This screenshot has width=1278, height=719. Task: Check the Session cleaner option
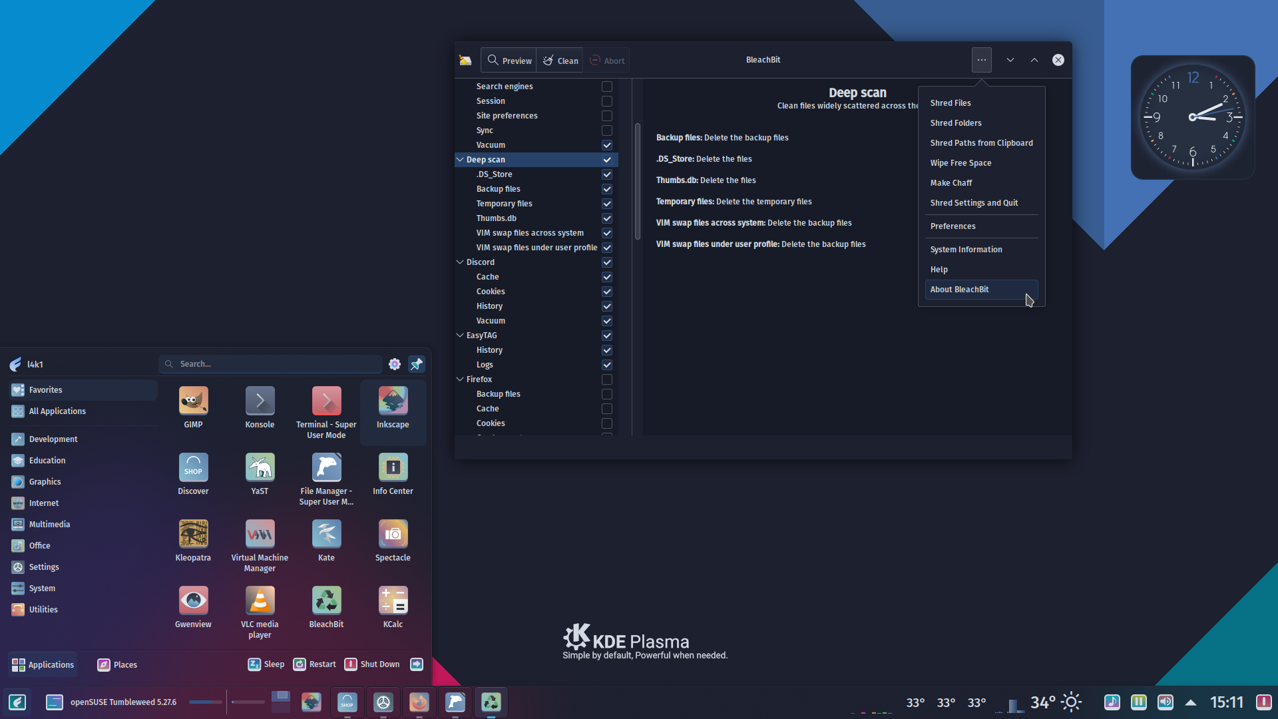607,101
